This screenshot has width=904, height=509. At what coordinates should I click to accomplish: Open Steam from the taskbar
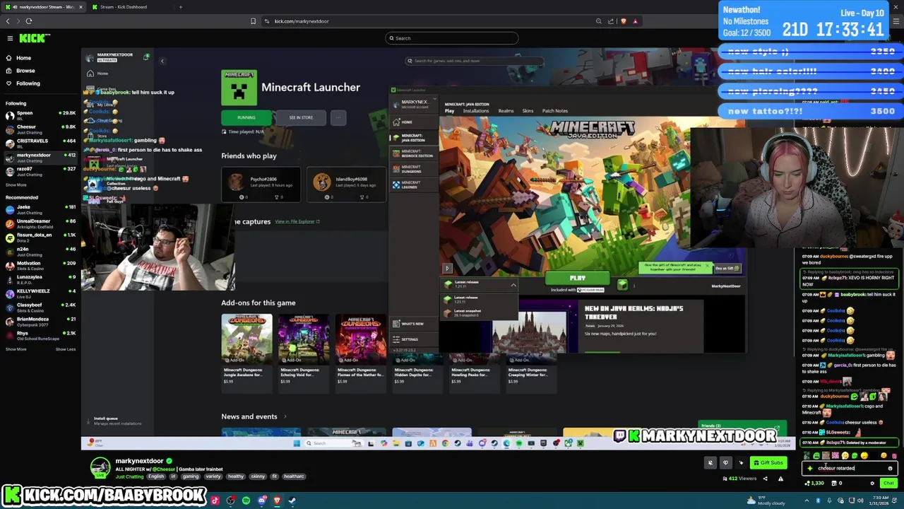tap(292, 501)
